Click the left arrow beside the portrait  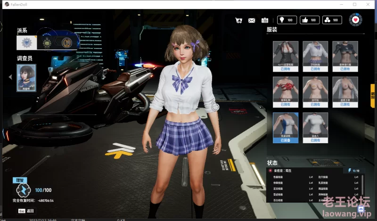[x=10, y=77]
